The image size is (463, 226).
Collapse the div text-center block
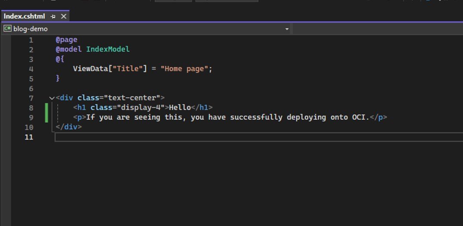coord(52,98)
